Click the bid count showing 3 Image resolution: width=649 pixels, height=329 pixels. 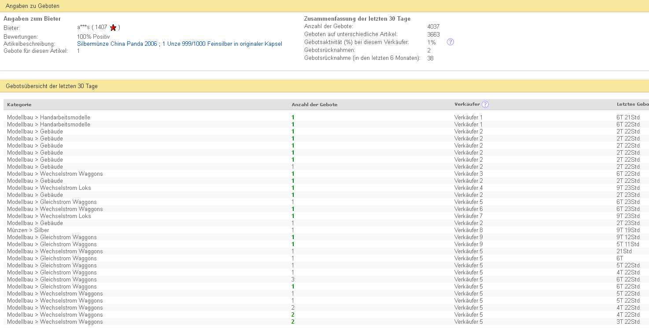point(293,280)
